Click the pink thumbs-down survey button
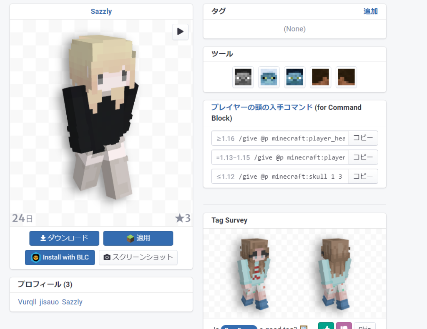Viewport: 427px width, 329px height. (x=344, y=326)
